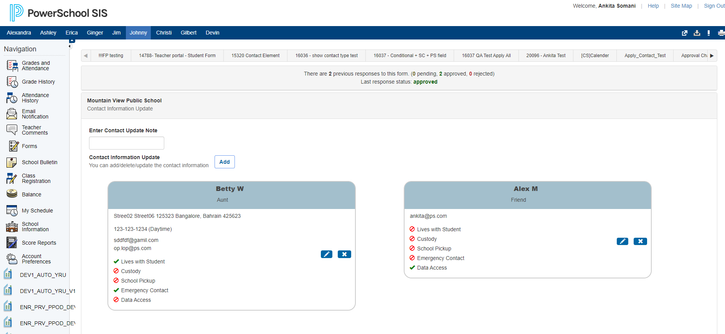
Task: Edit Alex M contact with pencil button
Action: pyautogui.click(x=622, y=241)
